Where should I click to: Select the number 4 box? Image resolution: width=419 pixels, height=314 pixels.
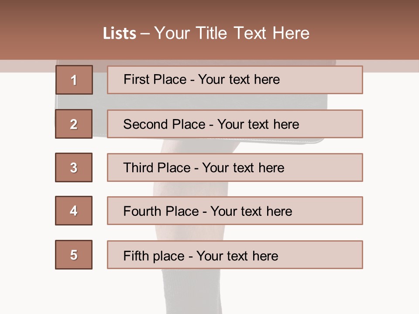[74, 211]
